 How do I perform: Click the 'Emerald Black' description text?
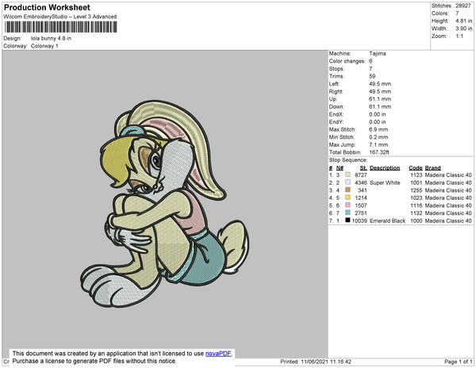click(387, 220)
